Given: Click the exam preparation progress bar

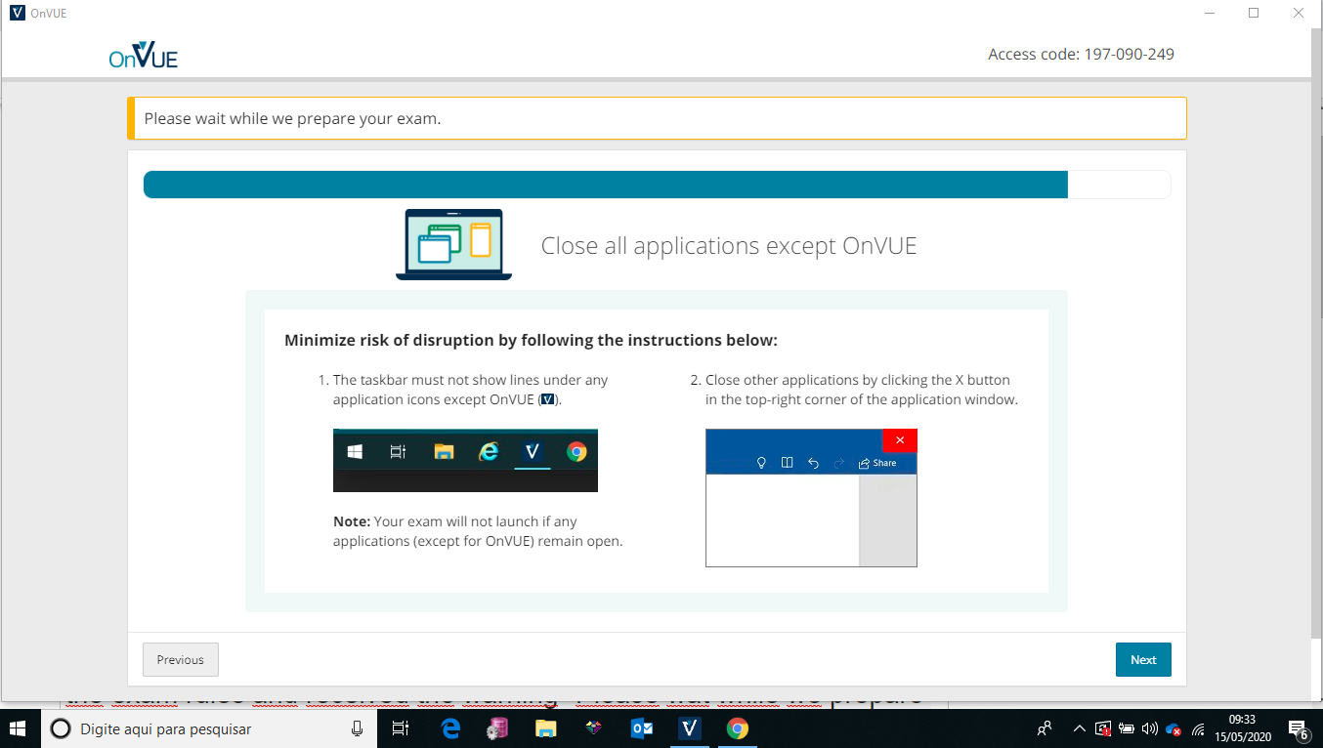Looking at the screenshot, I should coord(657,185).
